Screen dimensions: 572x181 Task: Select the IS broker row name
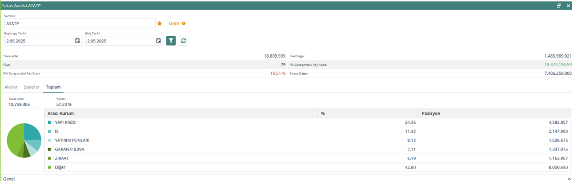(57, 131)
